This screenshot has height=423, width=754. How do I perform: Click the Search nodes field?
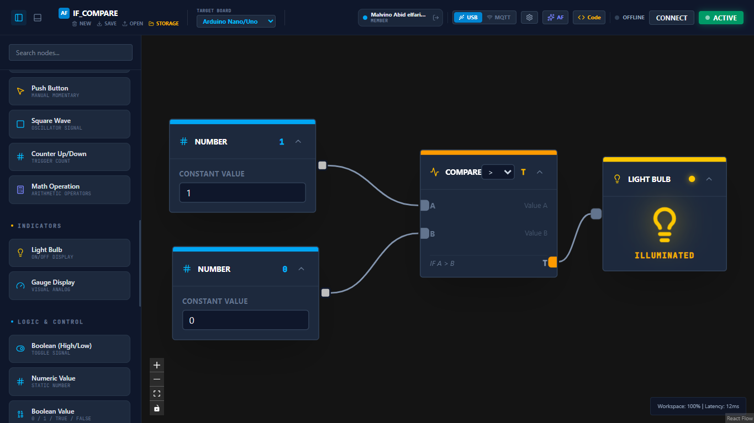pos(71,52)
